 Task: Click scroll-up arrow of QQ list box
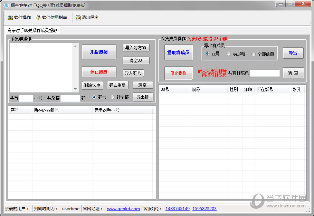76,46
